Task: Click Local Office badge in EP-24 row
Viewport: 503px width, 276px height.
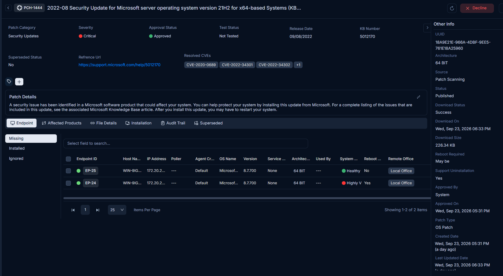Action: click(401, 183)
